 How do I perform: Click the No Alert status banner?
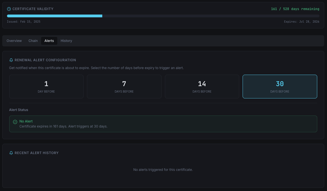tap(163, 124)
